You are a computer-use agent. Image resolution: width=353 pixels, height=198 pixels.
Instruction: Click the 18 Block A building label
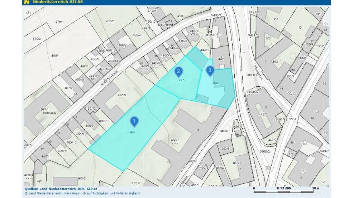49,113
